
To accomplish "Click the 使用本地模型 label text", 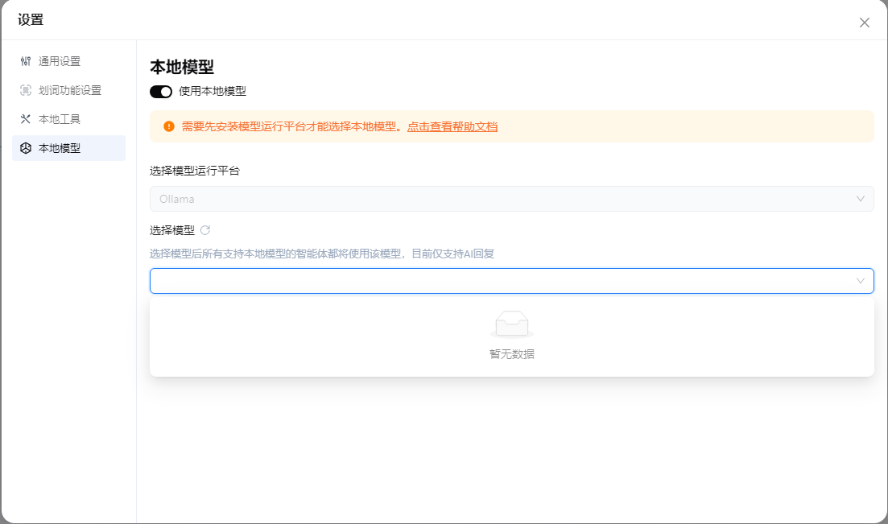I will pos(213,92).
